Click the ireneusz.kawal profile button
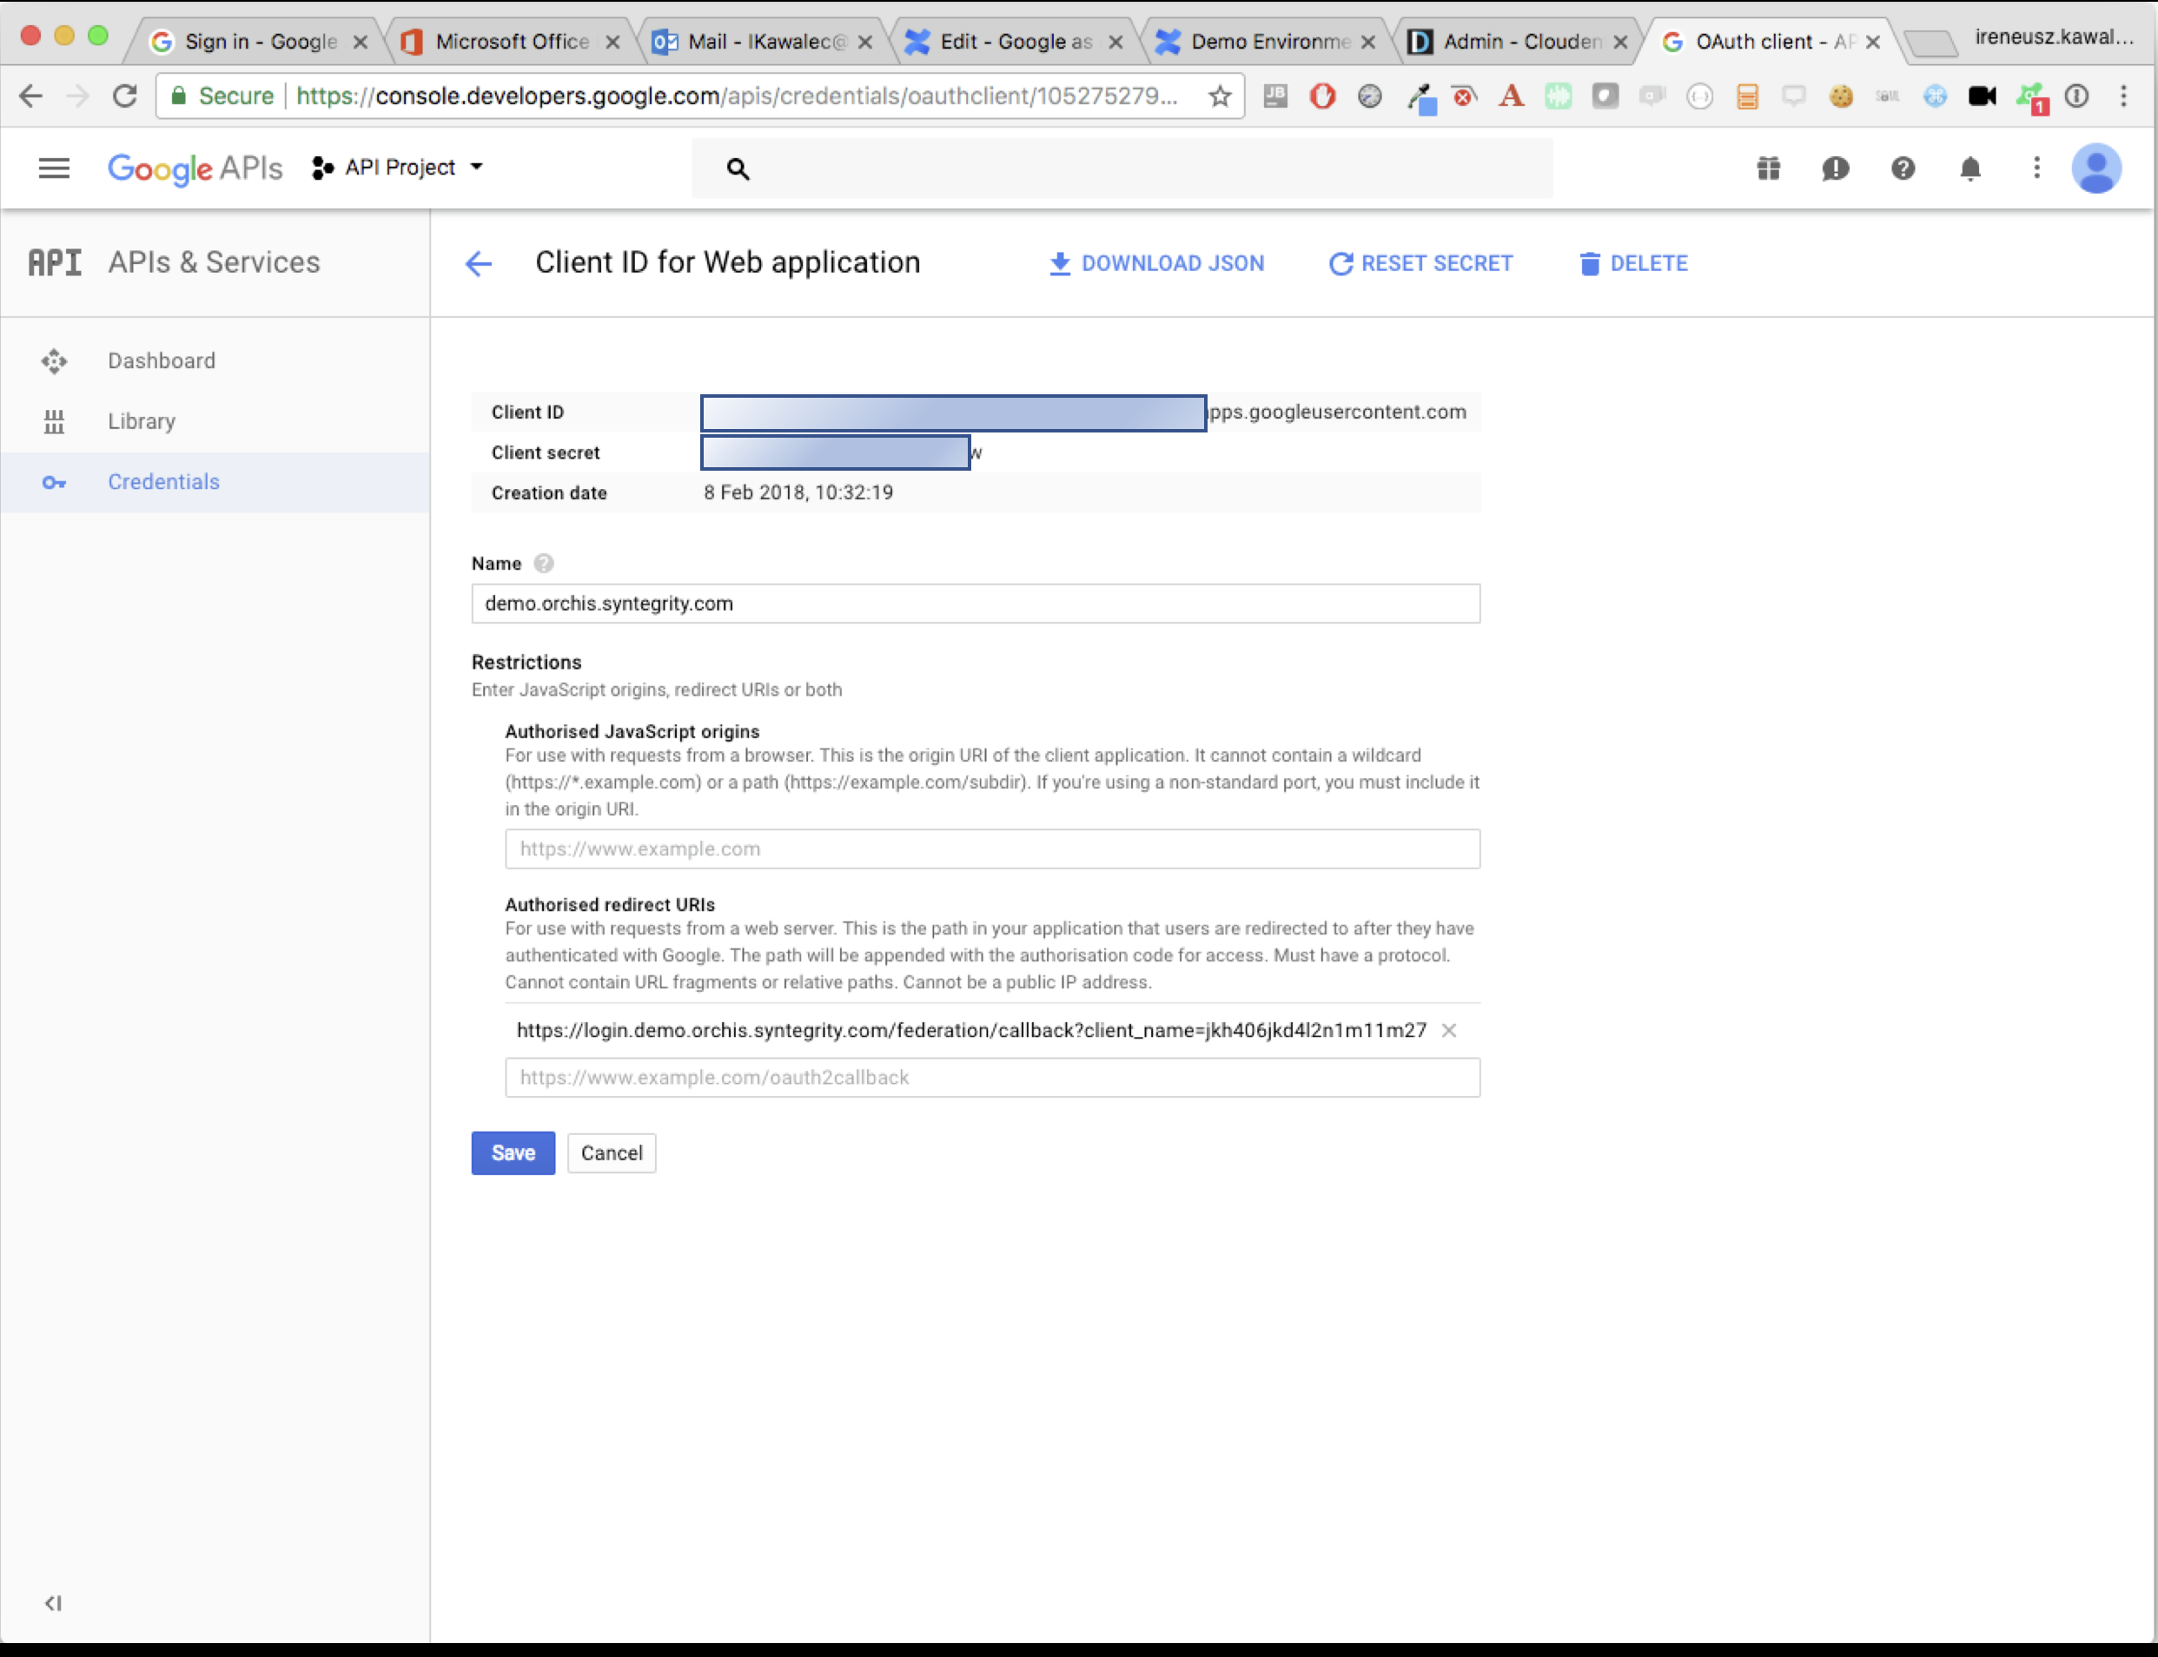Screen dimensions: 2158x1657 [2055, 37]
